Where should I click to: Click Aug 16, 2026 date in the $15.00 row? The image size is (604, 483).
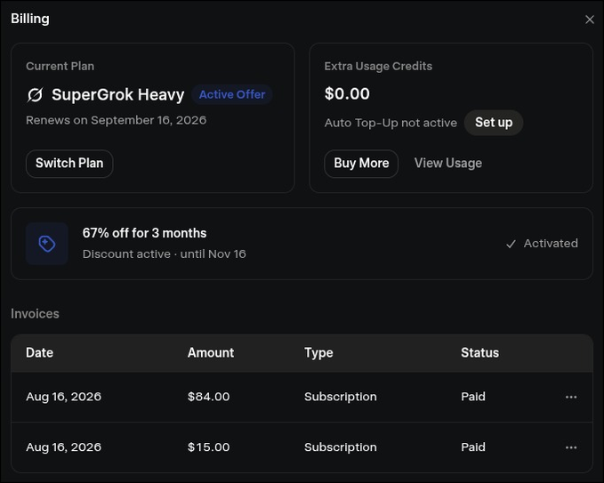point(63,447)
